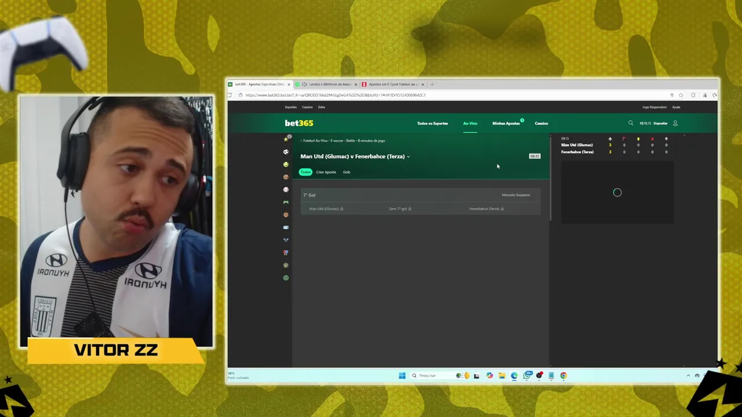Select the volleyball-like icon near bottom of sidebar
The height and width of the screenshot is (417, 742).
coord(286,265)
